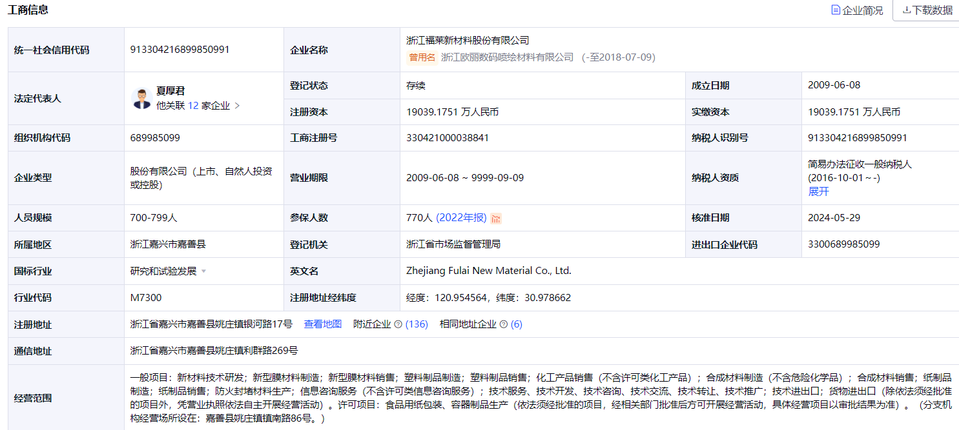Image resolution: width=959 pixels, height=430 pixels.
Task: Click the 工商信息 section heading
Action: click(28, 10)
